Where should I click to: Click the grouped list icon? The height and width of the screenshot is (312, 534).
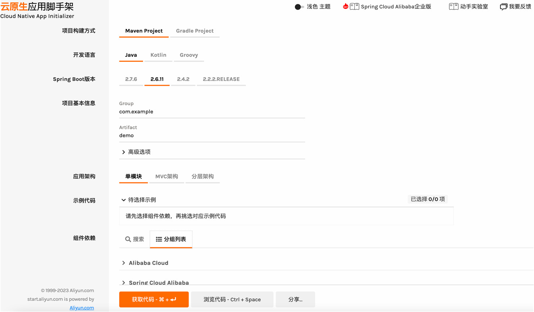pos(159,239)
